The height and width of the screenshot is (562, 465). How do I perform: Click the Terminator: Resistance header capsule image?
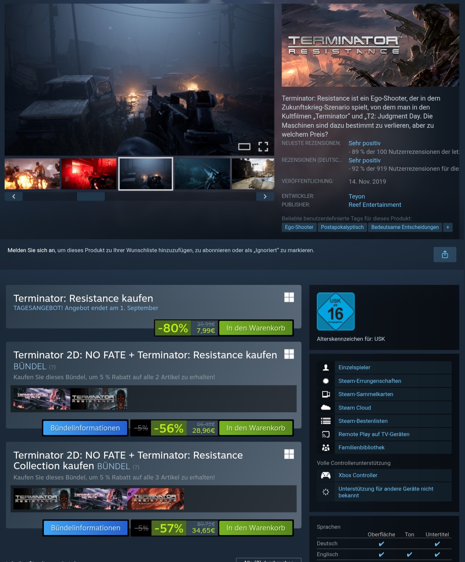pos(370,45)
